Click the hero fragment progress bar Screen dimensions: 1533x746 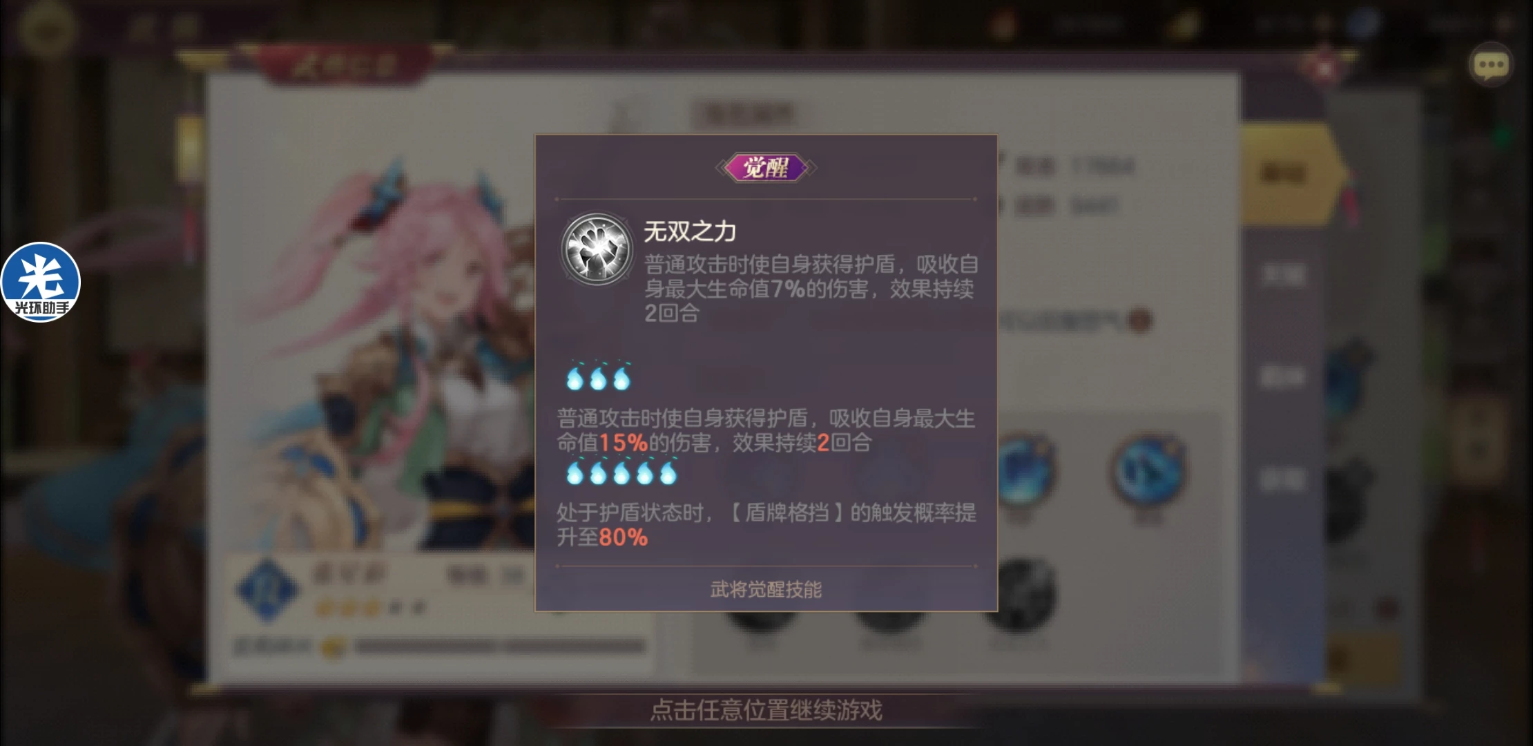point(499,647)
